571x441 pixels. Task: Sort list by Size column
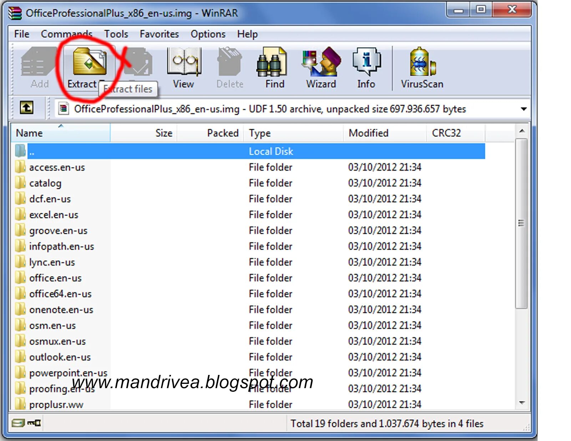[x=143, y=133]
